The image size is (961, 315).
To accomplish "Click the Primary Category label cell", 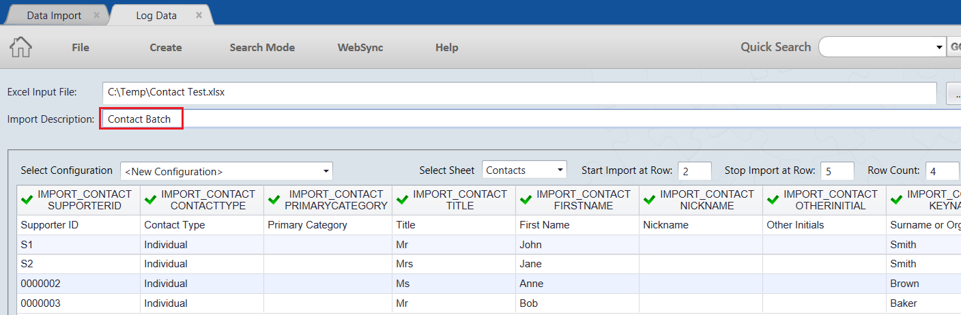I will coord(328,225).
